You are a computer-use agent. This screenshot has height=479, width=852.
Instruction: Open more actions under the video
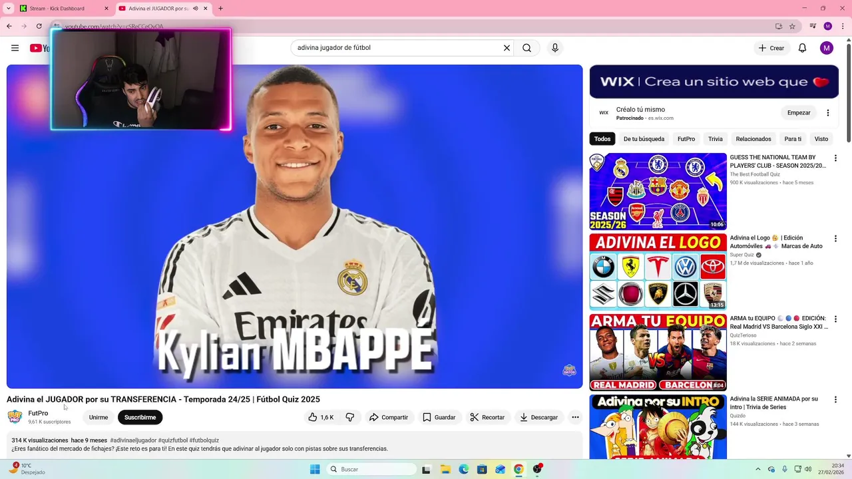click(x=575, y=417)
